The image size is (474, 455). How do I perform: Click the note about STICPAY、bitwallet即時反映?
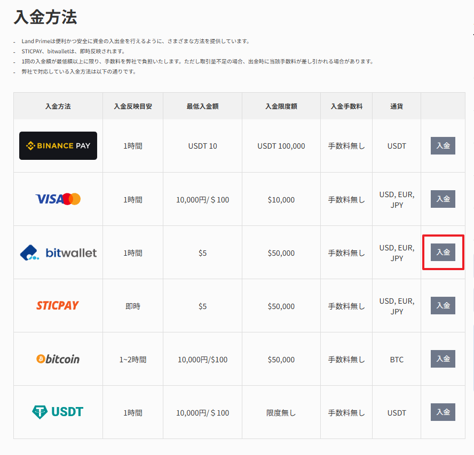click(x=73, y=51)
